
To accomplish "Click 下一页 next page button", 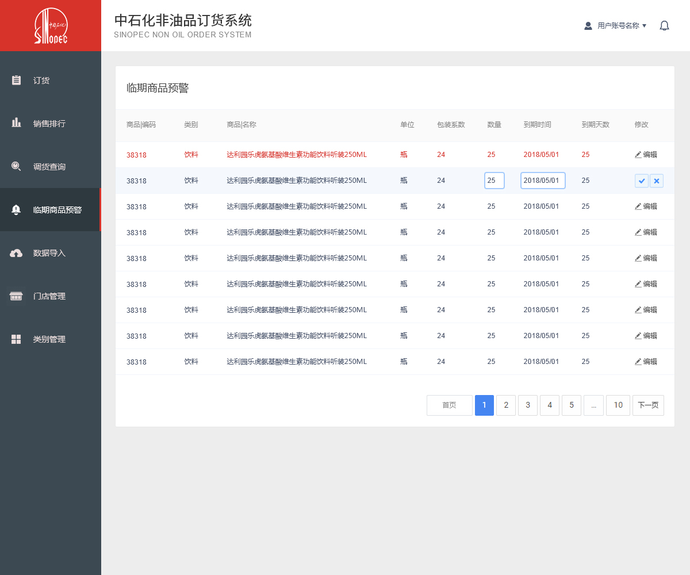I will point(648,405).
